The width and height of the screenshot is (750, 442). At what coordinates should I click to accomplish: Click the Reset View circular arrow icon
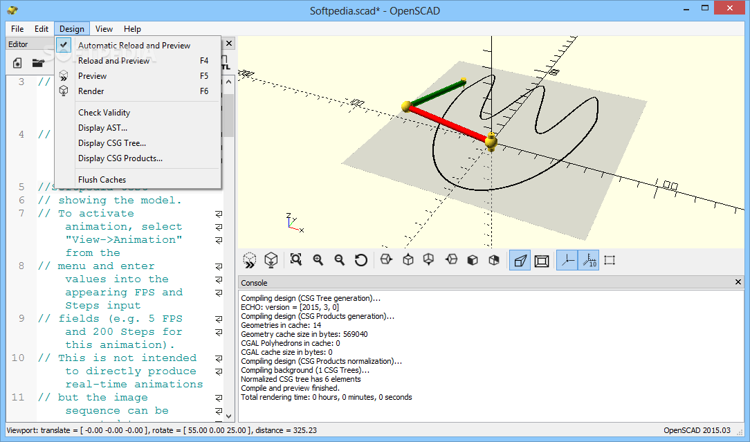(x=361, y=260)
